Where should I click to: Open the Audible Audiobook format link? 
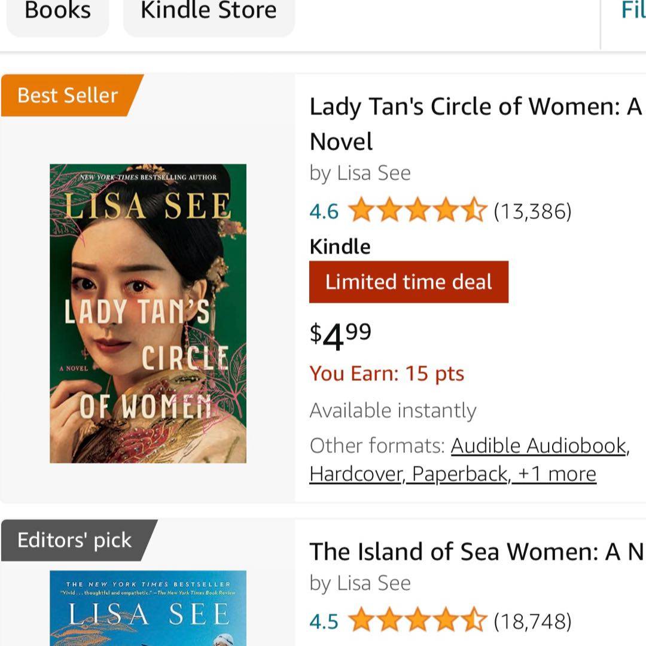539,446
